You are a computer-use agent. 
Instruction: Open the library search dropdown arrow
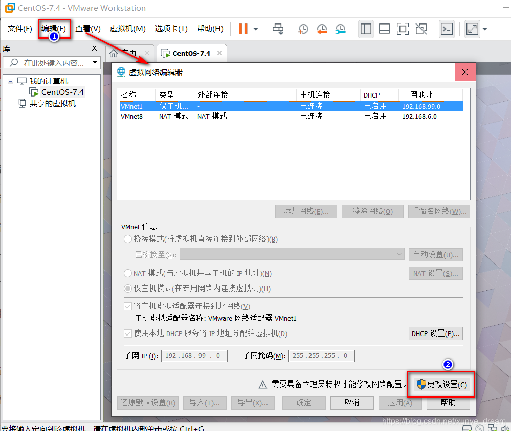(95, 62)
